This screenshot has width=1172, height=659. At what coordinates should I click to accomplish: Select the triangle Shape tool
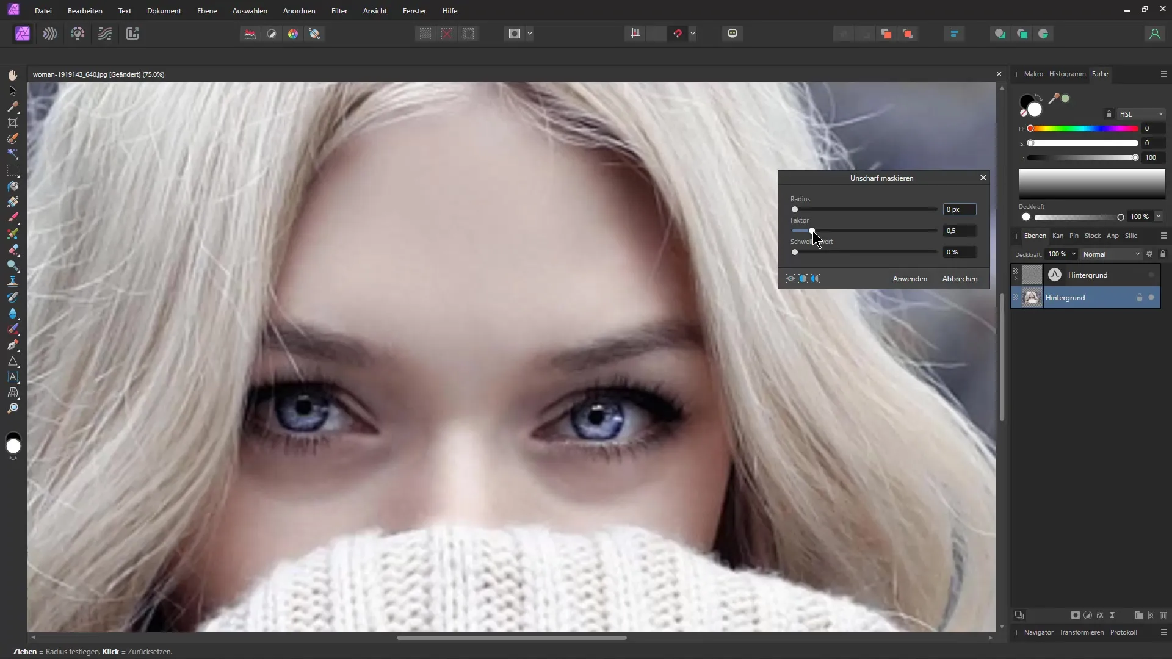pos(13,361)
